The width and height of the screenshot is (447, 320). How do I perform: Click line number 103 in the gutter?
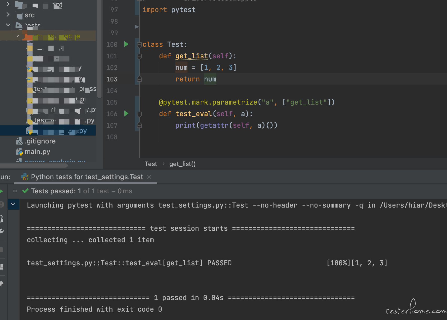(112, 79)
